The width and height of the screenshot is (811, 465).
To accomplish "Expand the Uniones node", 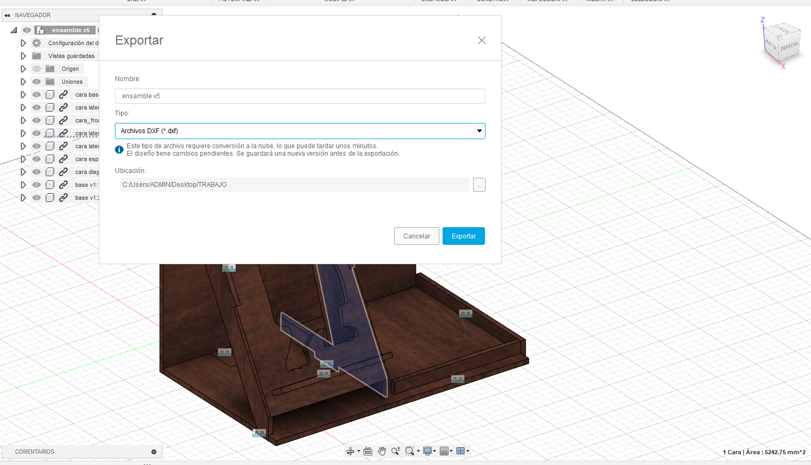I will (x=23, y=82).
